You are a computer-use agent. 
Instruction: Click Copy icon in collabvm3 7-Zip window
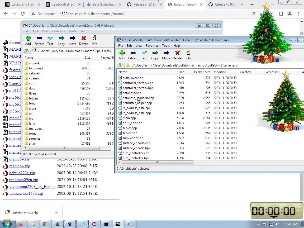(155, 53)
